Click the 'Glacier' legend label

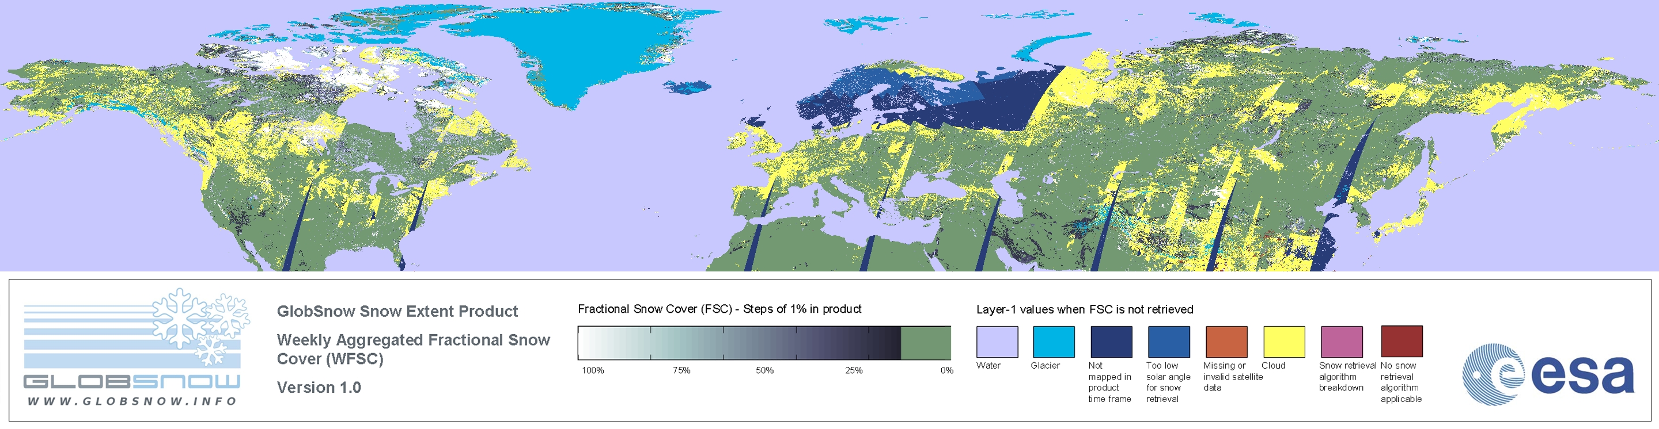(1046, 365)
